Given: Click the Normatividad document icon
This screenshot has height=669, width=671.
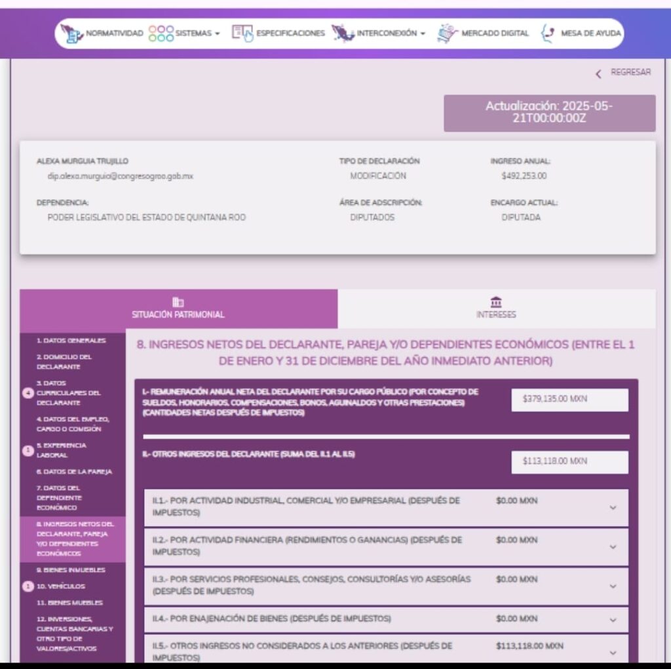Looking at the screenshot, I should coord(72,33).
